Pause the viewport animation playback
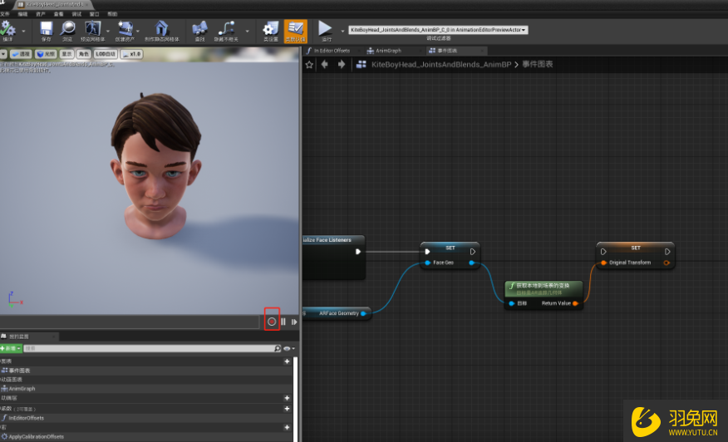 click(x=283, y=322)
